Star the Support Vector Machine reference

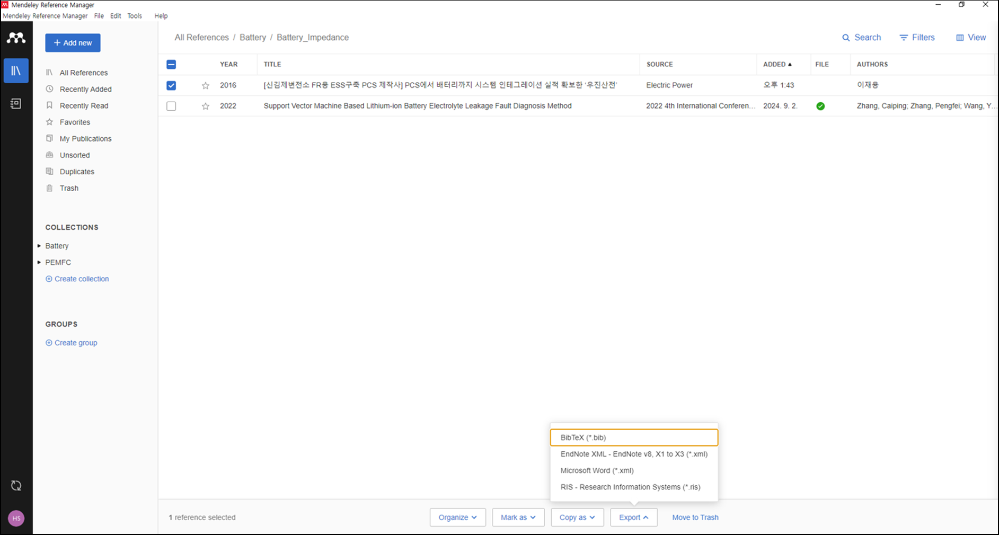click(x=206, y=106)
